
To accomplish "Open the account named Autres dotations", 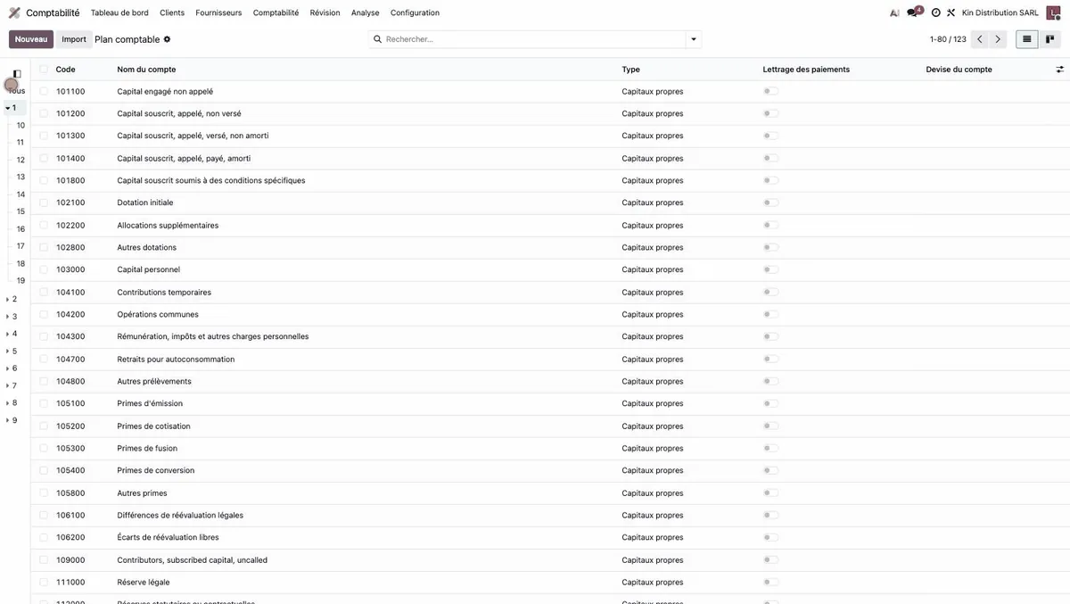I will pyautogui.click(x=147, y=247).
